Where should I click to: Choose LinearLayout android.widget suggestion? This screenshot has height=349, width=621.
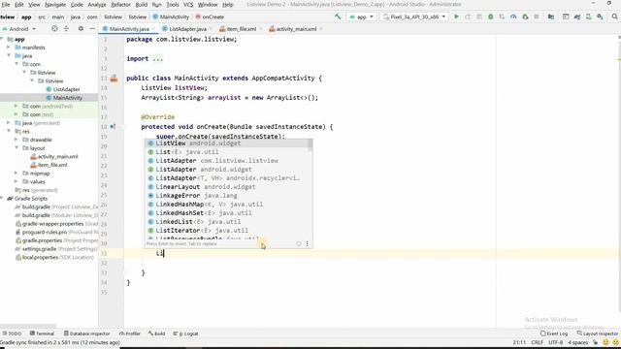(228, 187)
